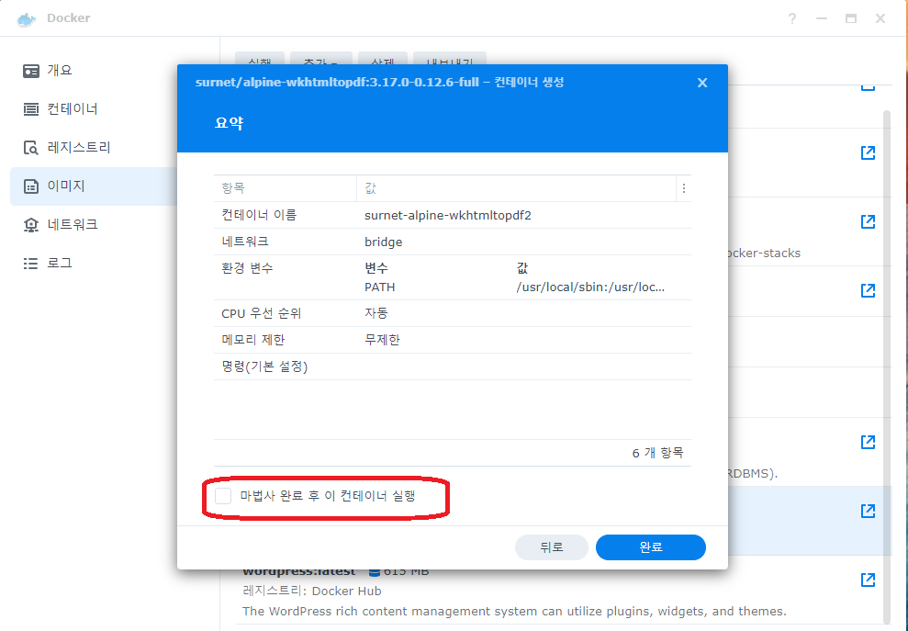This screenshot has height=631, width=908.
Task: Click the 네트워크 (Network) sidebar icon
Action: [x=31, y=225]
